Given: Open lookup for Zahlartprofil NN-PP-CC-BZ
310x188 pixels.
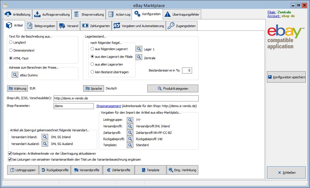Looking at the screenshot, I should pos(130,133).
